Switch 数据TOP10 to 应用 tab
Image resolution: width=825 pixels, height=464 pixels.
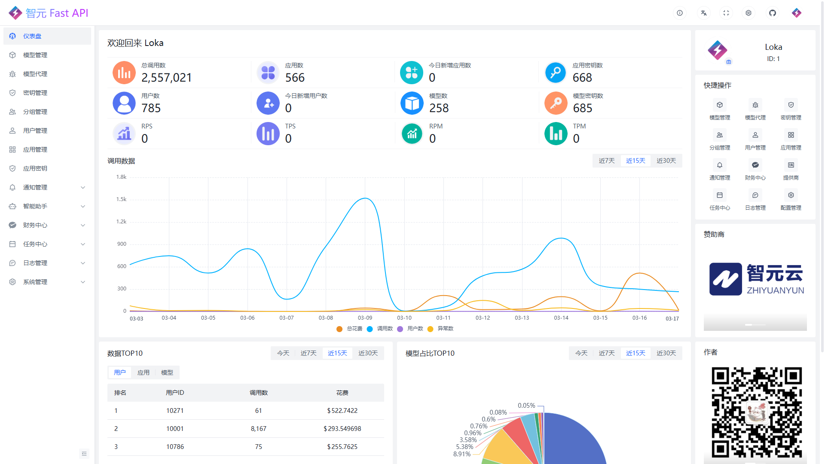point(143,372)
